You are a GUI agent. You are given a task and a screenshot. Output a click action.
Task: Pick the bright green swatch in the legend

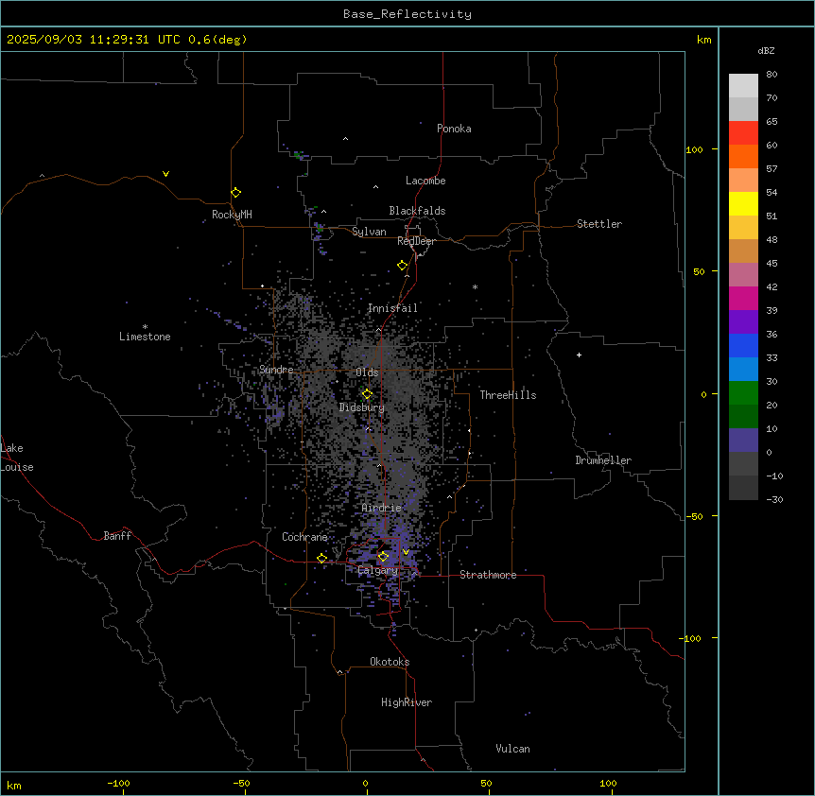point(743,393)
